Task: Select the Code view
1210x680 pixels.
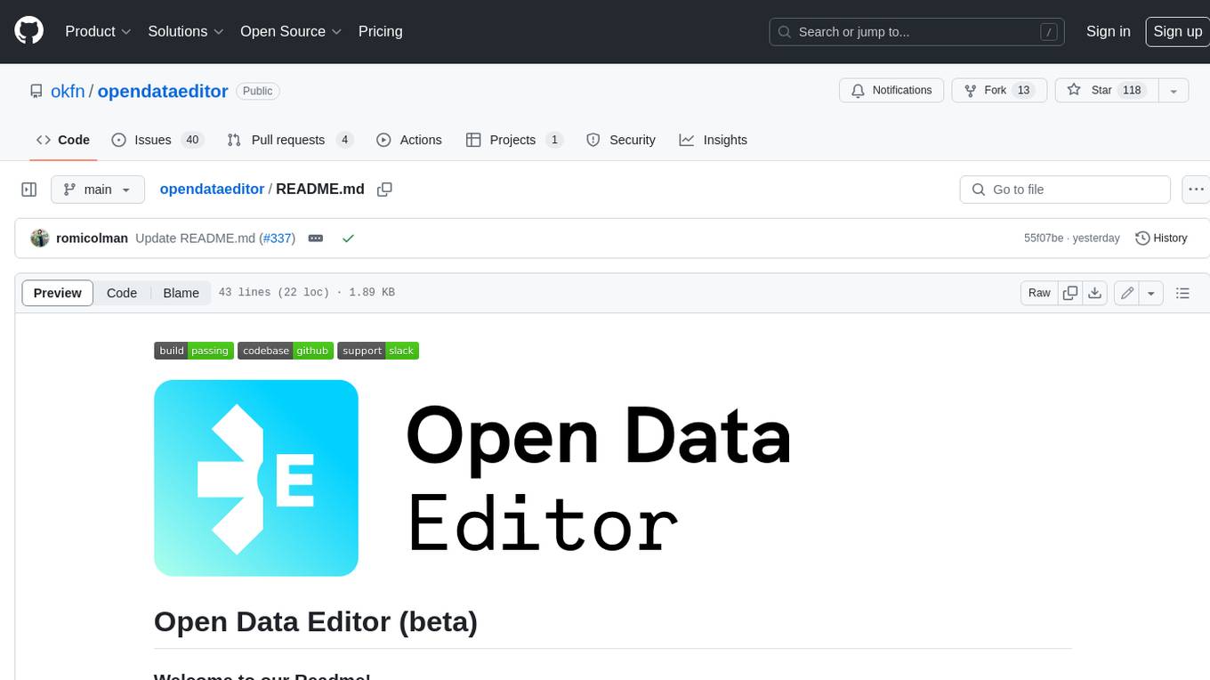Action: [x=122, y=293]
